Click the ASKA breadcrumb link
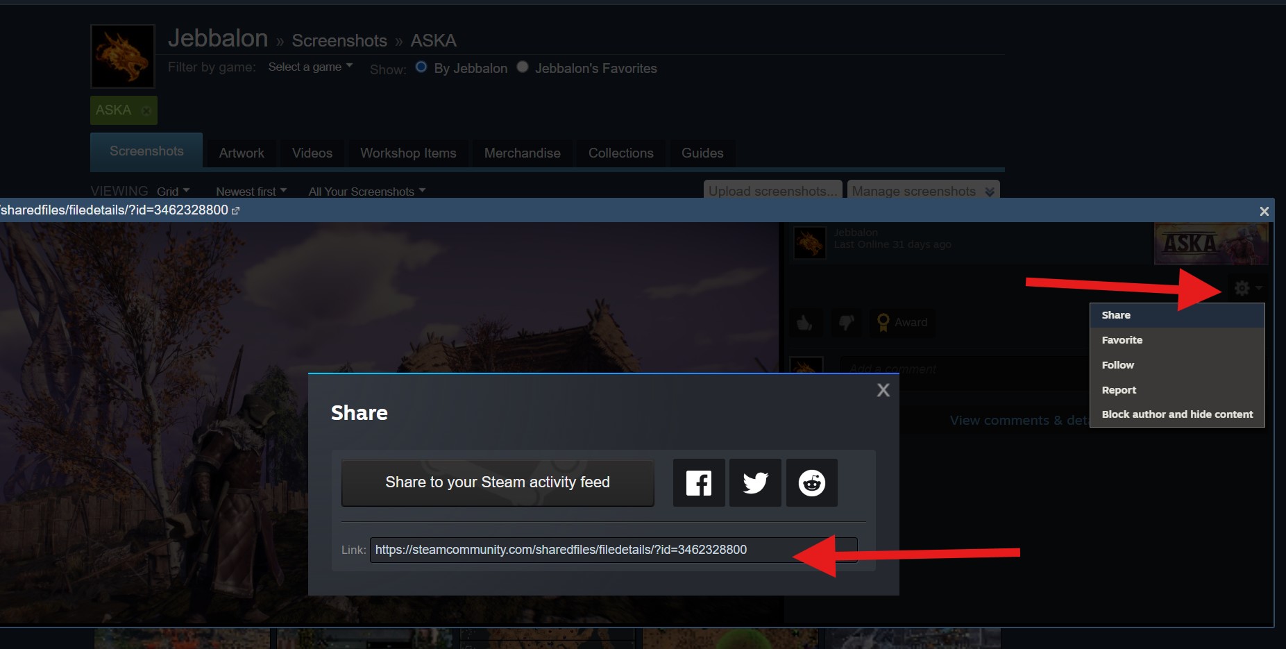This screenshot has height=649, width=1286. (x=433, y=41)
